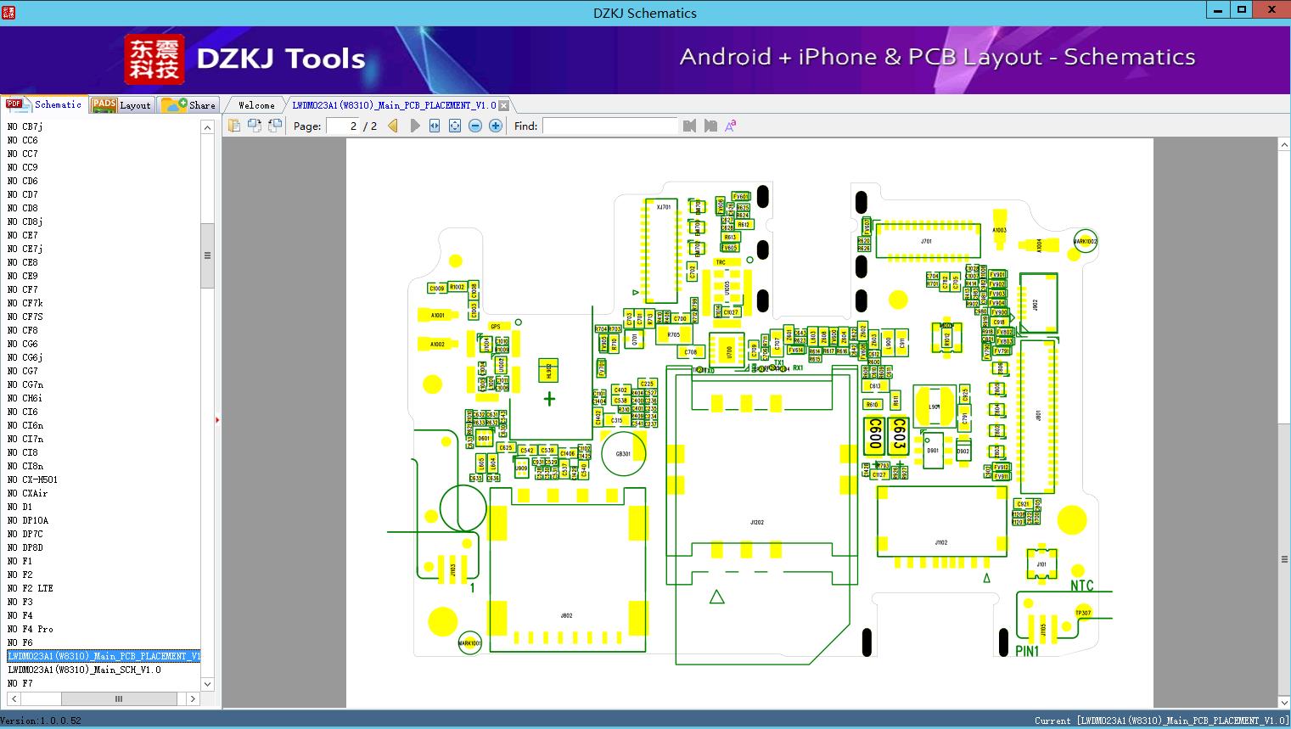
Task: Click the J1202 connector label on the PCB
Action: 757,523
